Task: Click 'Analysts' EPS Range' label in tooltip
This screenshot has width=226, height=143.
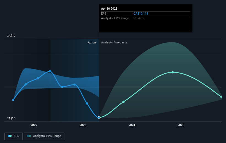Action: 115,18
